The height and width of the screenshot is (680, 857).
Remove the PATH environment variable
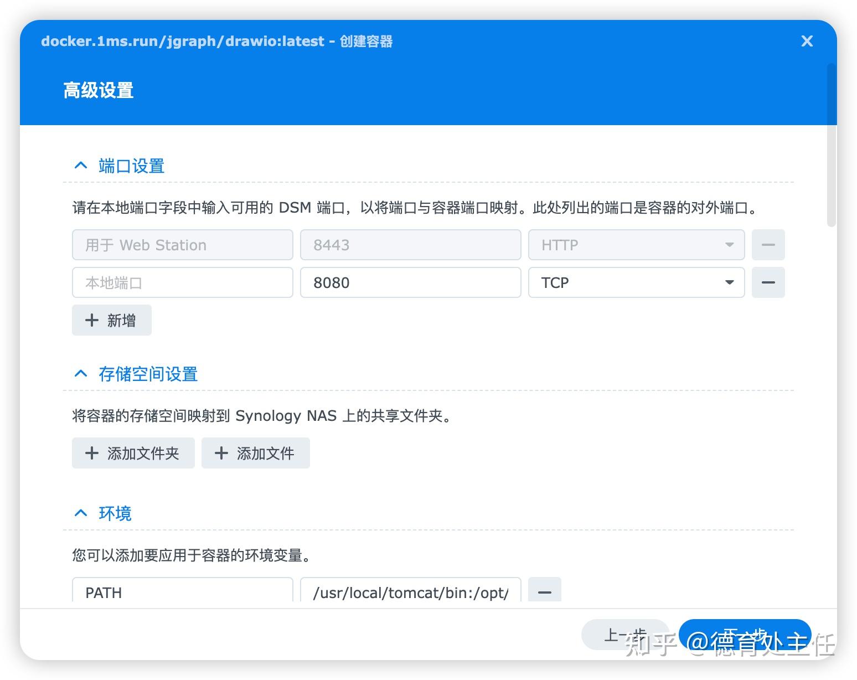point(544,592)
